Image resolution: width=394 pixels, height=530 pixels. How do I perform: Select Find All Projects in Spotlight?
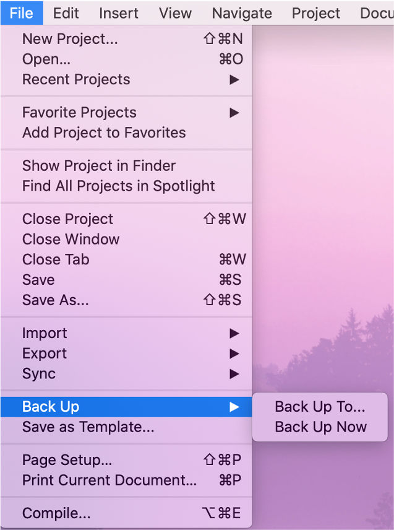click(126, 186)
